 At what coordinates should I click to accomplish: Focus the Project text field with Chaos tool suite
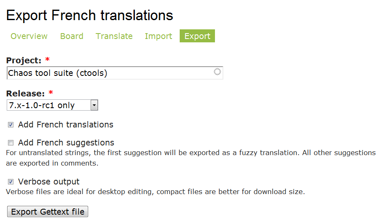(109, 73)
